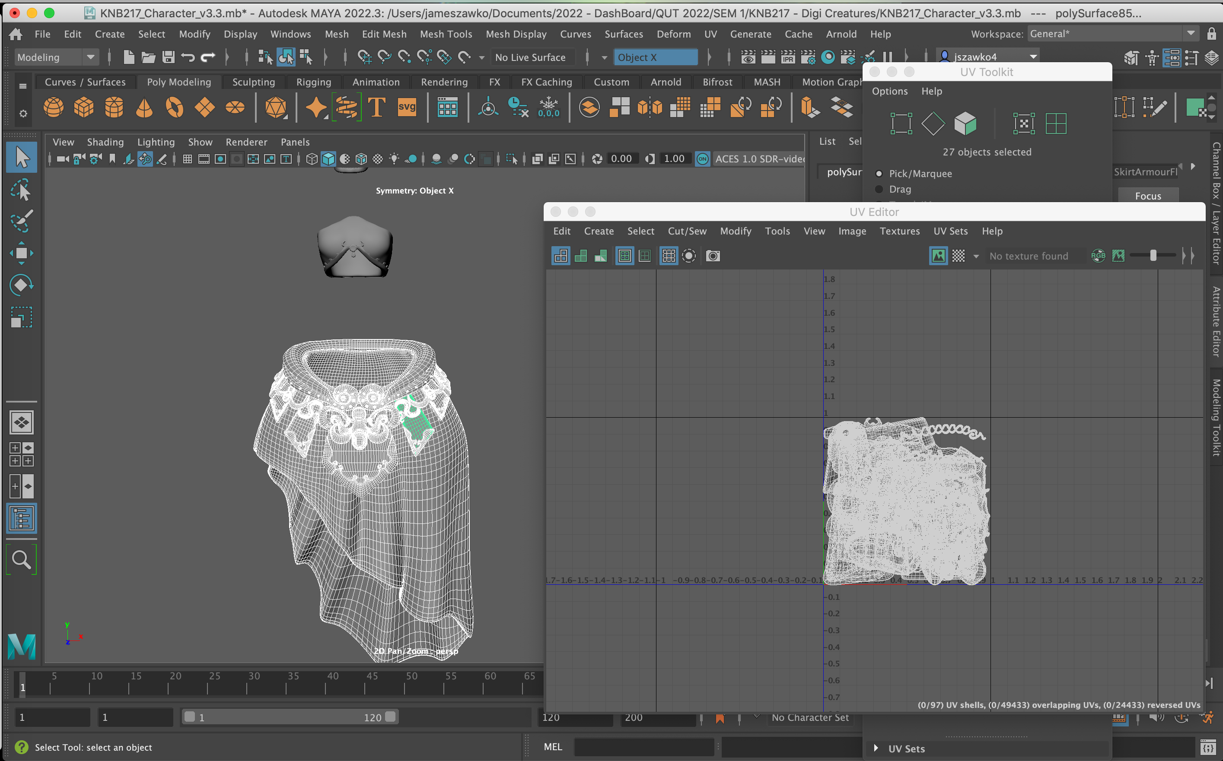Open the Cut/Sew menu in UV Editor
The height and width of the screenshot is (761, 1223).
pos(687,231)
